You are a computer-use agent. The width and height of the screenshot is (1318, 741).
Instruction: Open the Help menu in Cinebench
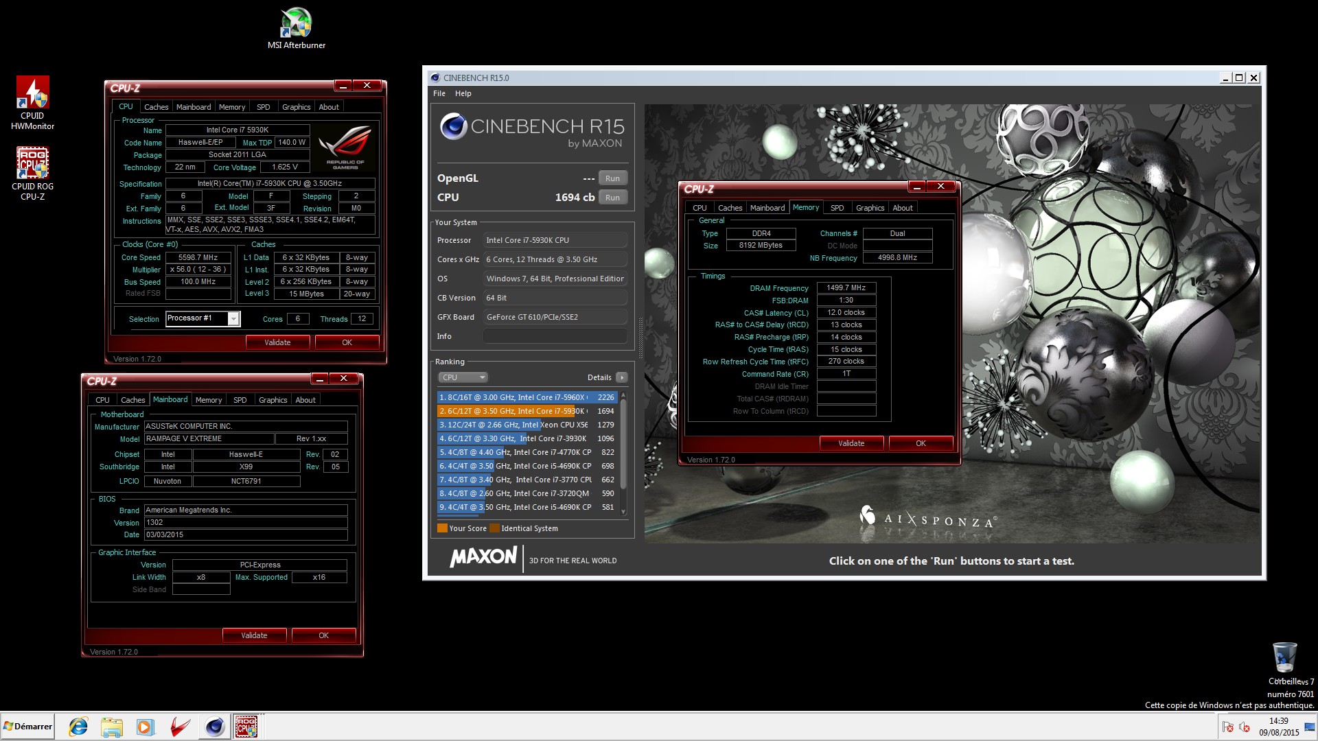463,93
